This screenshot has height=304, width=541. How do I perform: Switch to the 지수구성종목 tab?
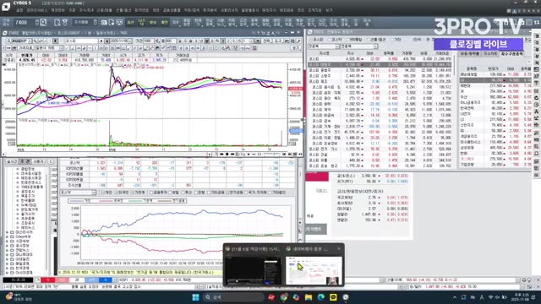click(x=512, y=54)
